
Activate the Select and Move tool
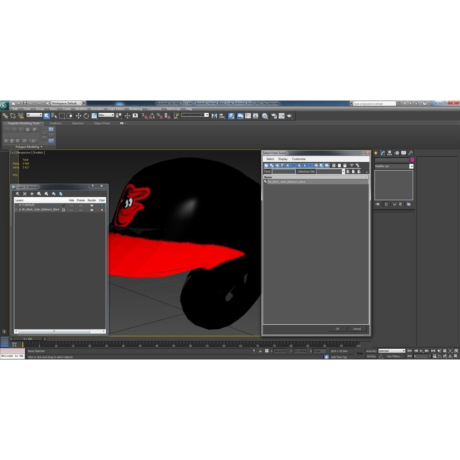[x=78, y=116]
